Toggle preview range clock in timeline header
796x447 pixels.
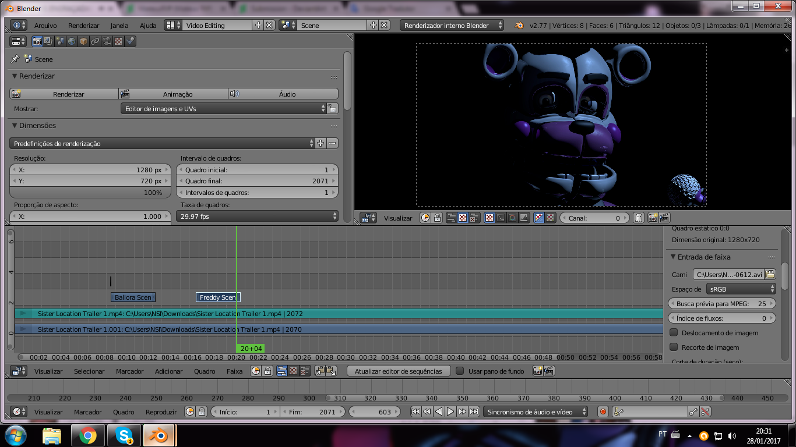click(190, 411)
